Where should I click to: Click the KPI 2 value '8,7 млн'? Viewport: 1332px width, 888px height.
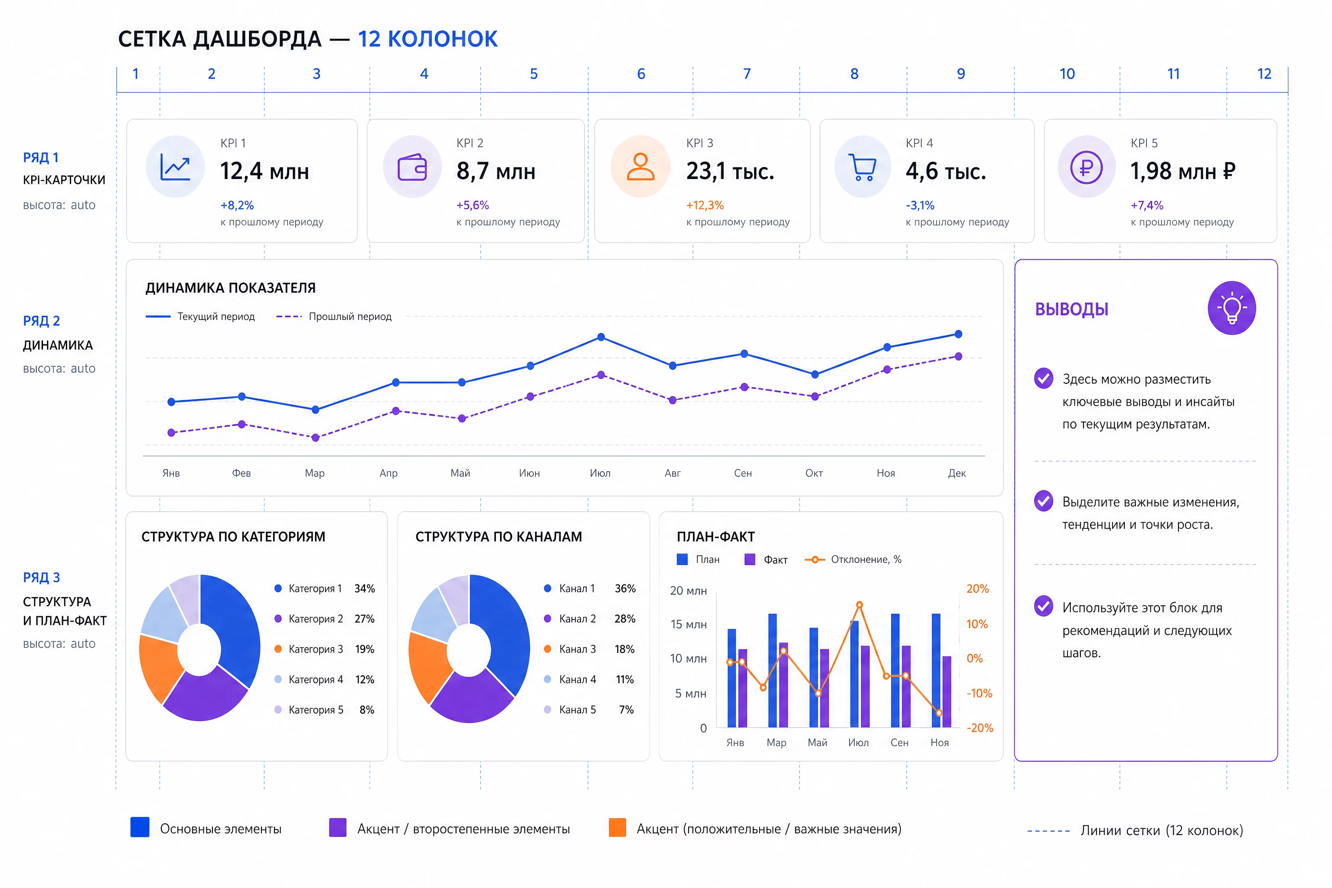point(496,171)
